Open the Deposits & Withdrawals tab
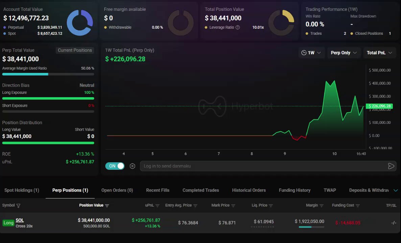 (369, 190)
